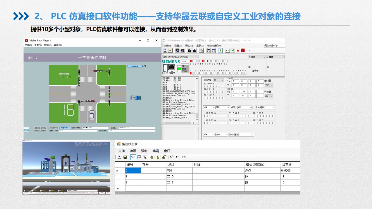This screenshot has height=209, width=372.
Task: Click the play-to-bar icon left of the Stop icon
Action: 233,51
